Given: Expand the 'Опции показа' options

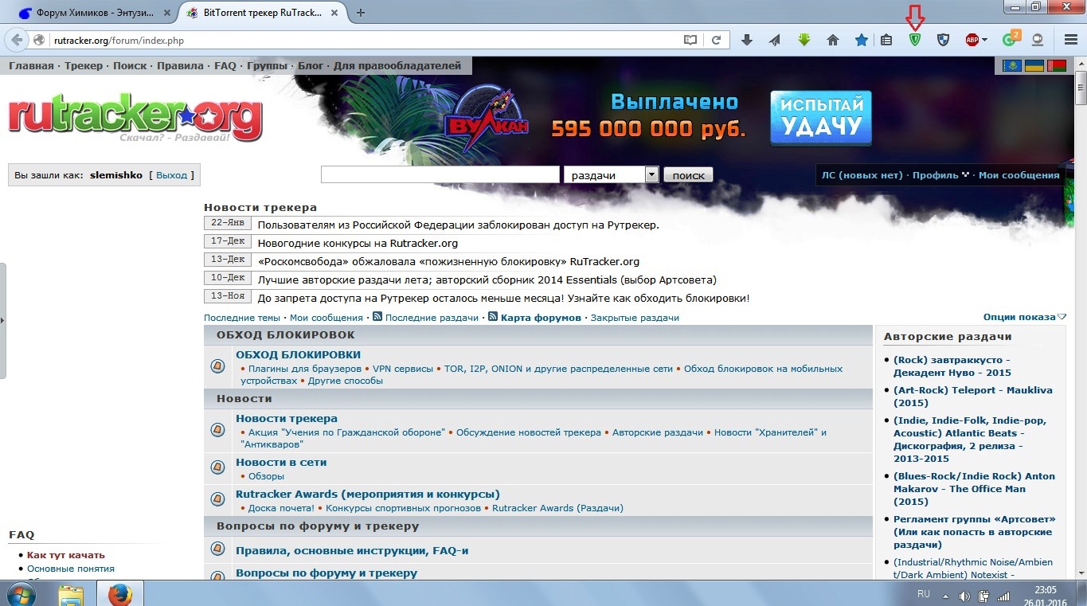Looking at the screenshot, I should (x=1024, y=317).
